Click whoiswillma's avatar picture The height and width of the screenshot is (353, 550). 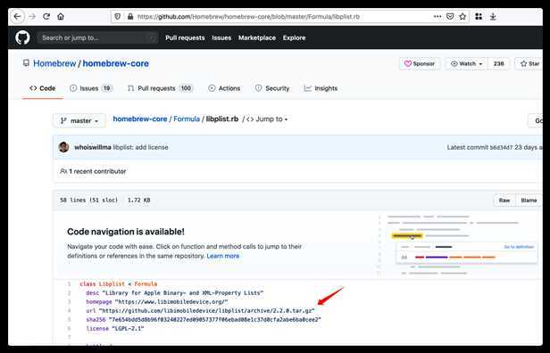click(64, 147)
